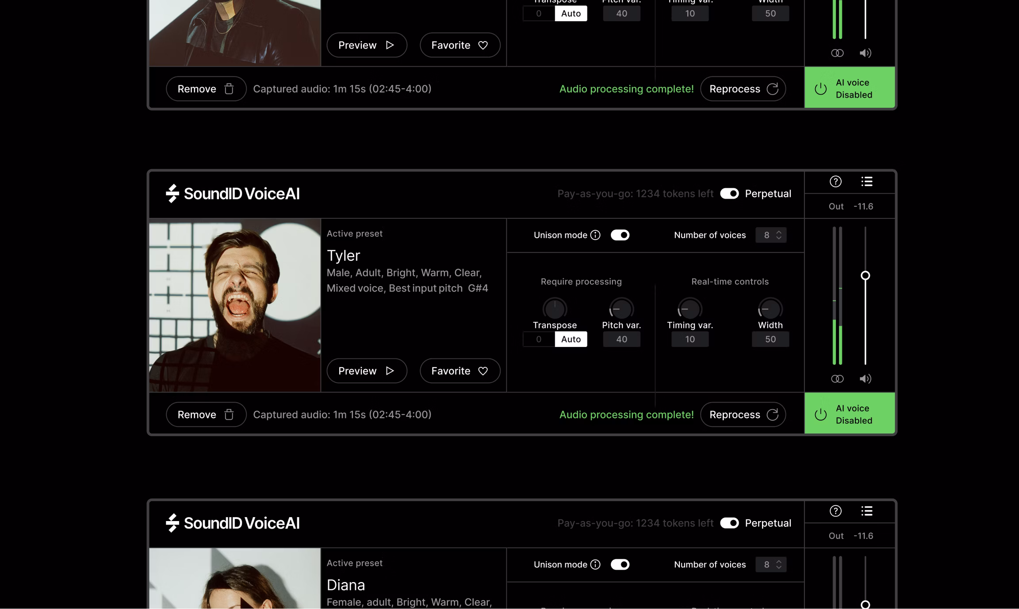Click stereo link icon below Tyler meters
The width and height of the screenshot is (1019, 609).
pos(837,379)
